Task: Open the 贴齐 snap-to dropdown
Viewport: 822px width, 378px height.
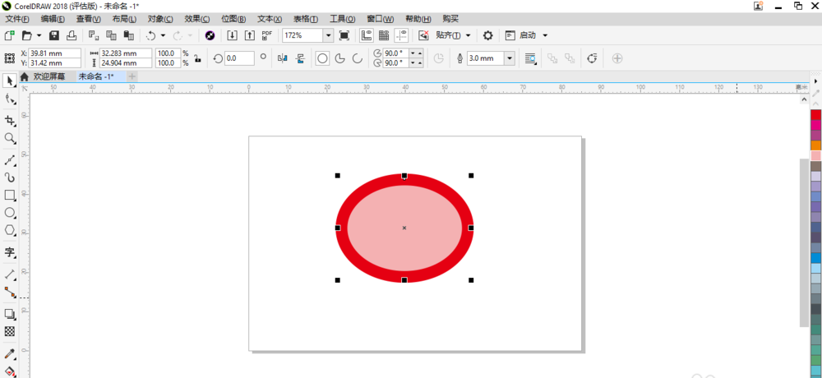Action: [469, 35]
